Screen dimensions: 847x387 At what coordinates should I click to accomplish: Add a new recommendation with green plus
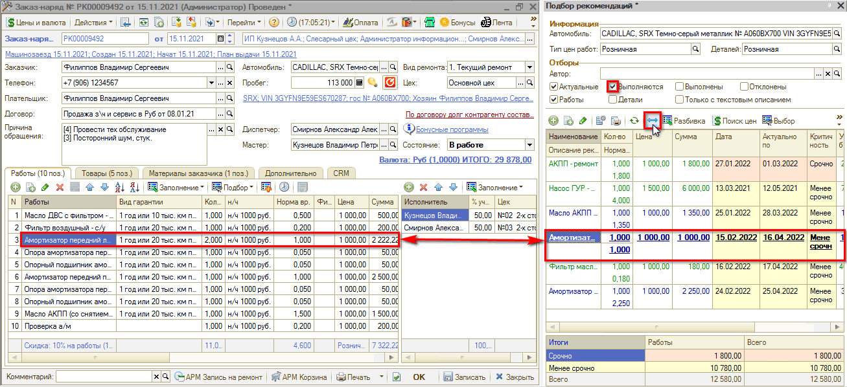coord(553,120)
